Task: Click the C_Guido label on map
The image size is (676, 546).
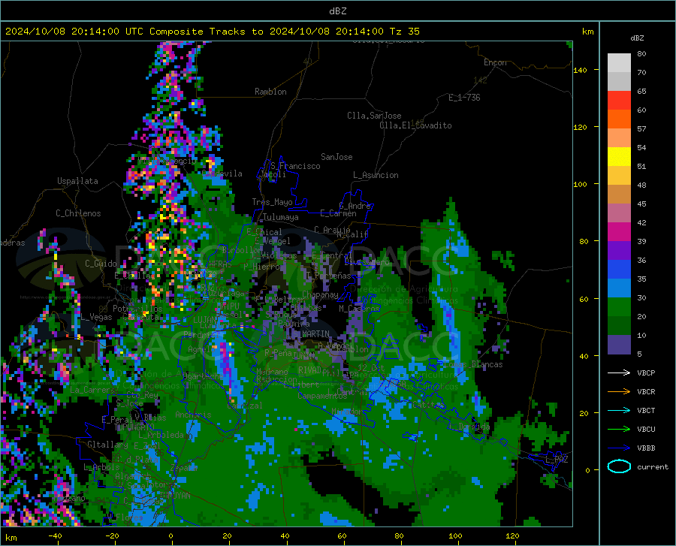Action: (x=101, y=264)
